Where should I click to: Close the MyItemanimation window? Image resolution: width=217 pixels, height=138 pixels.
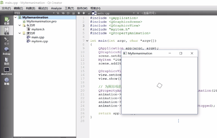192,53
